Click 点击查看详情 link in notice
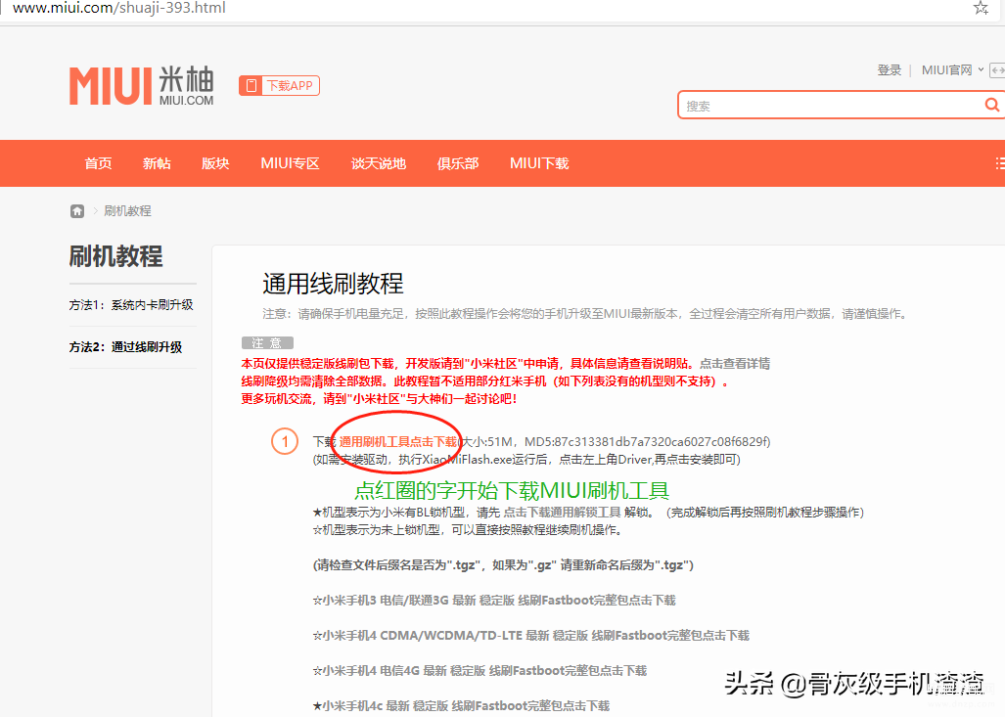Image resolution: width=1005 pixels, height=717 pixels. [x=735, y=364]
